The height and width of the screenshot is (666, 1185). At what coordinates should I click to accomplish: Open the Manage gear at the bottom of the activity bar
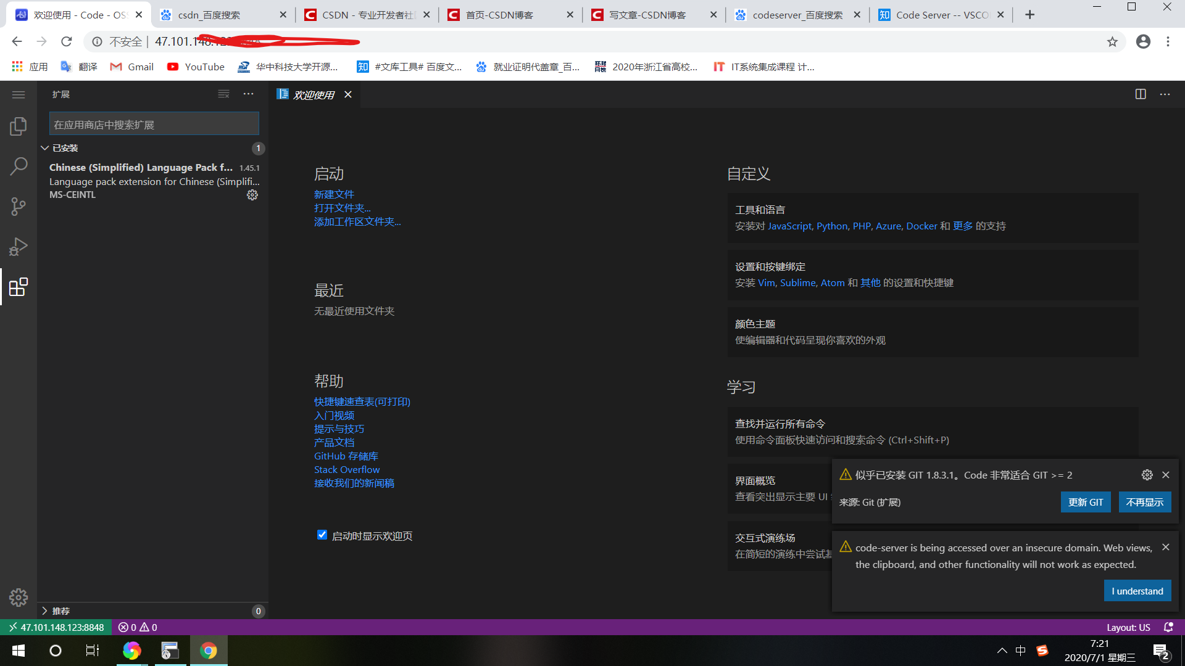click(19, 597)
